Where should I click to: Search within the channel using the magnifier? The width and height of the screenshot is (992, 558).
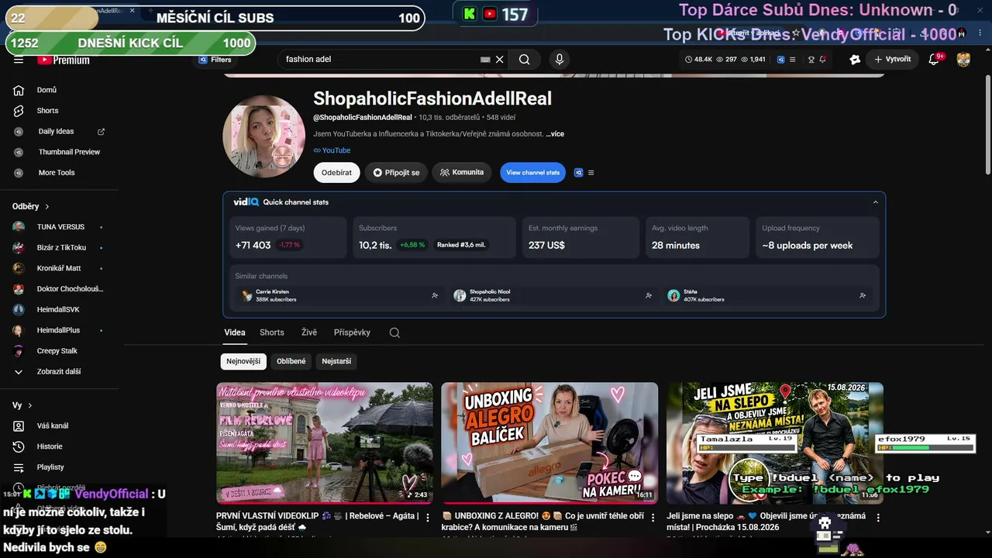pyautogui.click(x=394, y=332)
